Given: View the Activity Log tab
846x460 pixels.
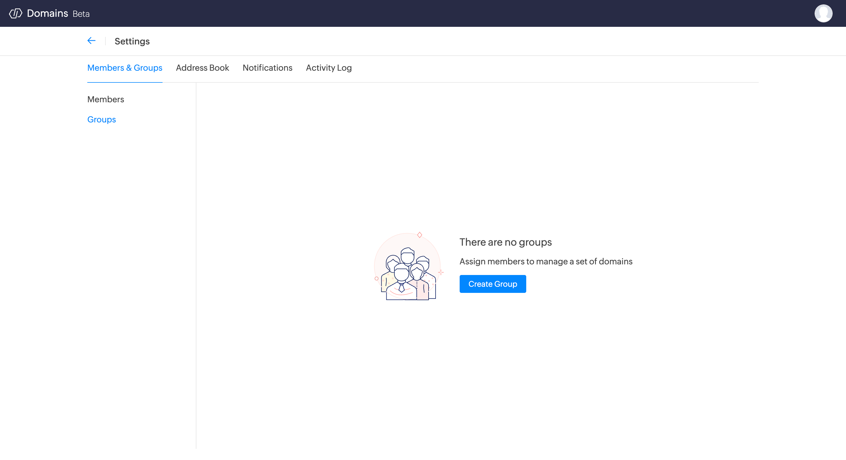Looking at the screenshot, I should tap(329, 68).
